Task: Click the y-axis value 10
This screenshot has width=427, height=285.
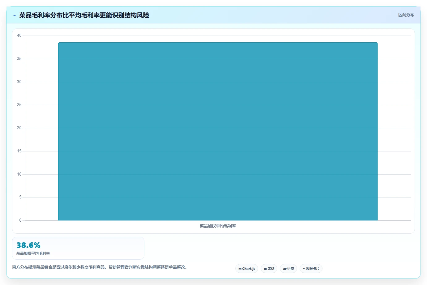Action: (19, 174)
